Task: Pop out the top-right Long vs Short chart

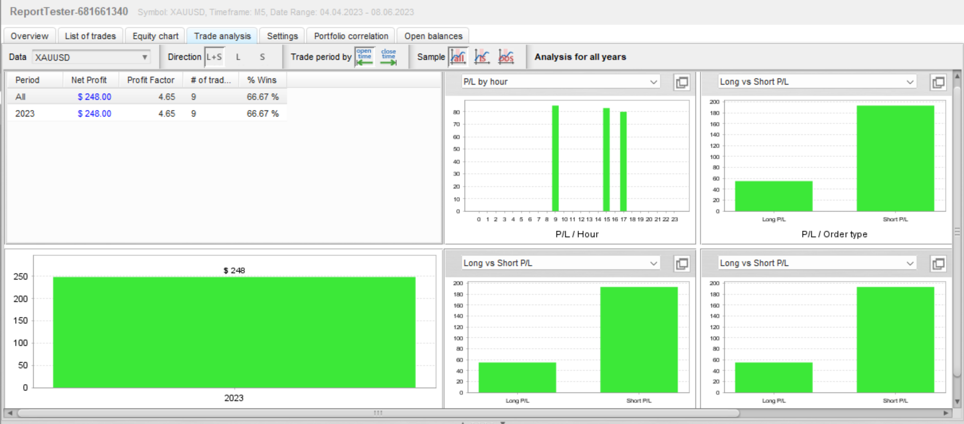Action: click(938, 83)
